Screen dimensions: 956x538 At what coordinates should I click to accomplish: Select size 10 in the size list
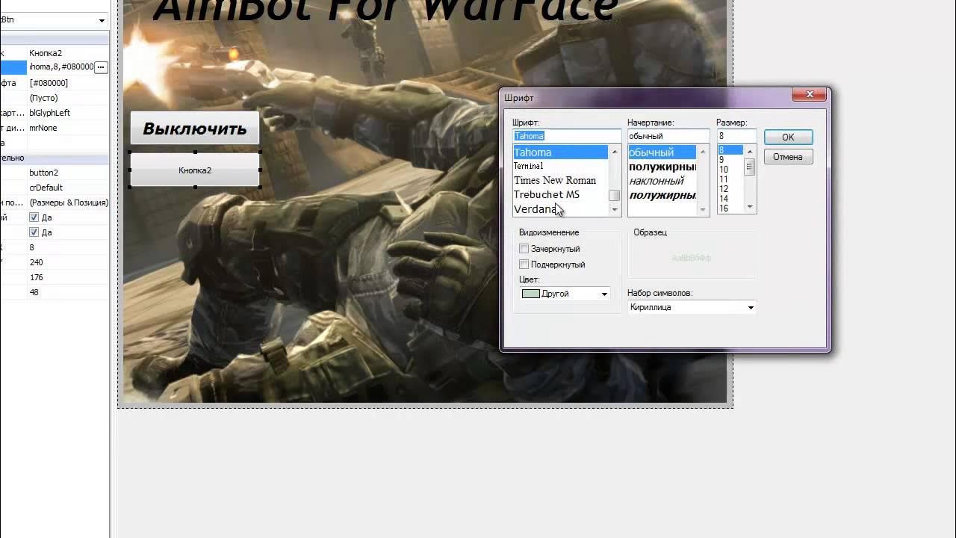click(x=730, y=170)
